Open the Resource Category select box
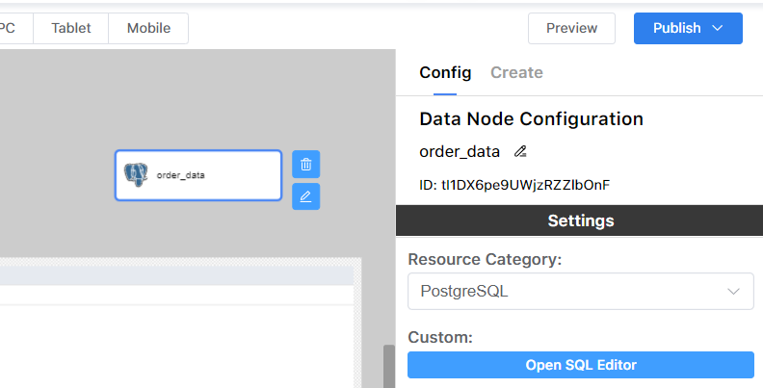763x388 pixels. point(580,291)
